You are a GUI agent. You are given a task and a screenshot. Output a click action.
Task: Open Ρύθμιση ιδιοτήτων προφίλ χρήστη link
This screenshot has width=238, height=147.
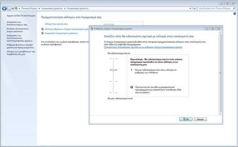click(20, 46)
